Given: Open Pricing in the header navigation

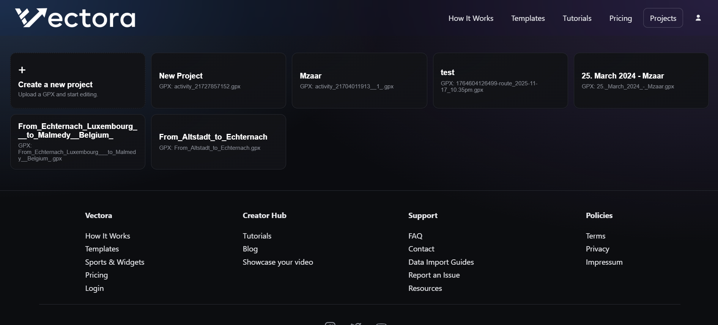Looking at the screenshot, I should [x=620, y=18].
